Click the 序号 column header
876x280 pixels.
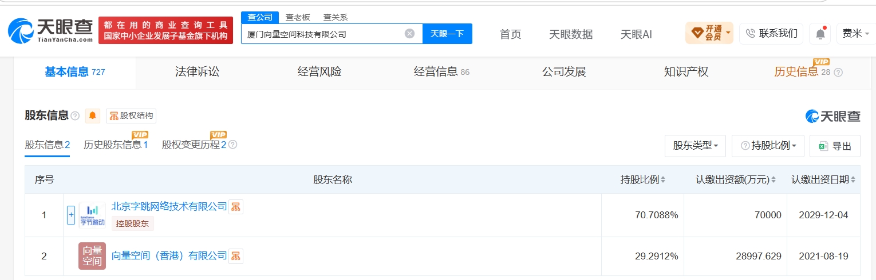[44, 179]
